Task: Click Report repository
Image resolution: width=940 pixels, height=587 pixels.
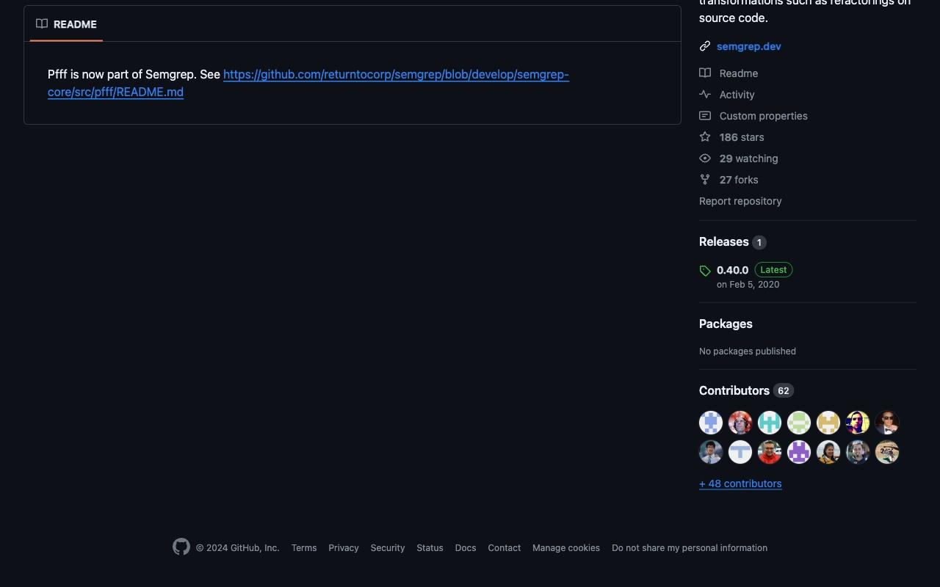Action: click(x=740, y=201)
